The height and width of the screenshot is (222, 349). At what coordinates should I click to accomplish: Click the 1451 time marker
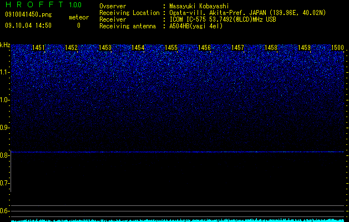[x=38, y=48]
